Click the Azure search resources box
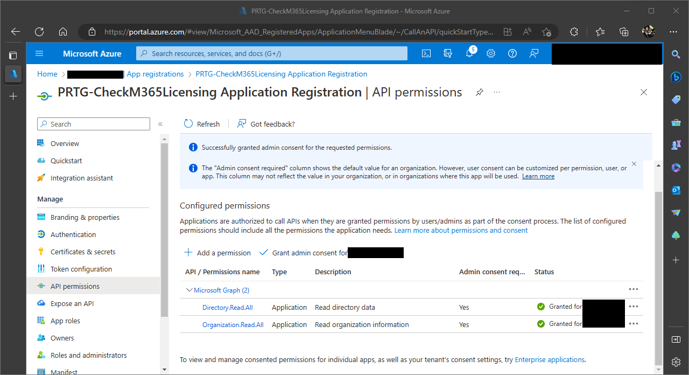 (272, 53)
